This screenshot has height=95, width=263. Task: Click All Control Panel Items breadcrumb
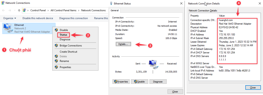63,10
